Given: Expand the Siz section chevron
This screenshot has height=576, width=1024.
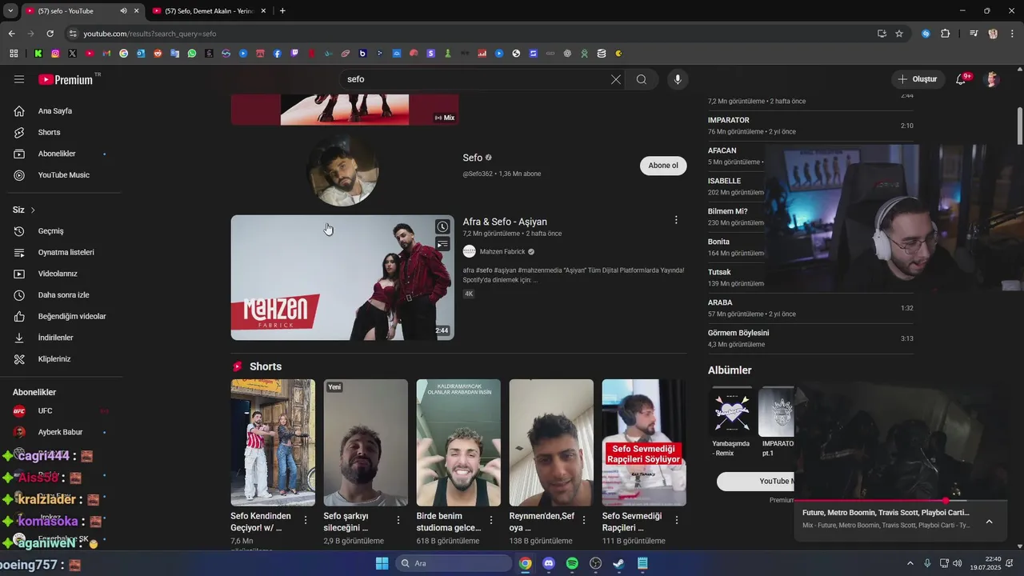Looking at the screenshot, I should [x=33, y=210].
